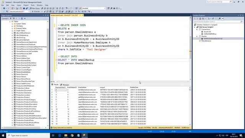The height and width of the screenshot is (138, 245).
Task: Open File Explorer from the taskbar
Action: point(66,135)
